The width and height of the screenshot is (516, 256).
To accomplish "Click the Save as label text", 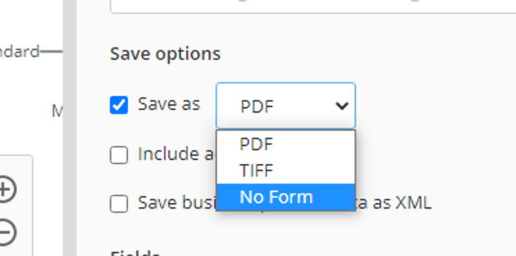I will point(169,104).
